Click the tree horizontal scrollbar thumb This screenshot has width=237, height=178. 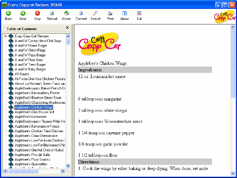click(23, 171)
